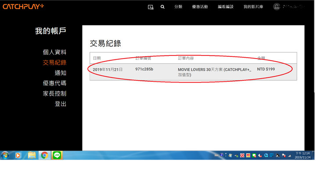Click the green chat bubble tray icon
The image size is (316, 177).
pos(254,156)
